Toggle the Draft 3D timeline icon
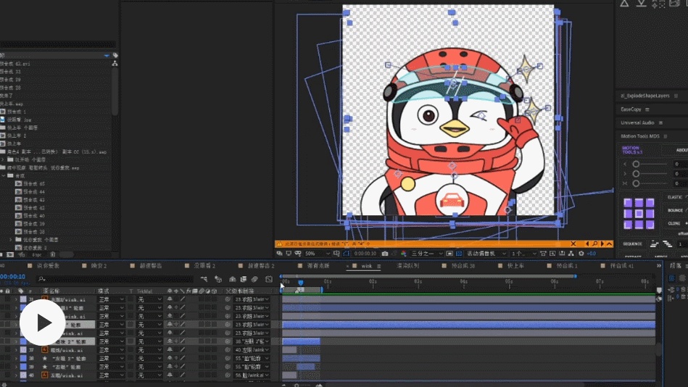The width and height of the screenshot is (688, 387). click(218, 279)
